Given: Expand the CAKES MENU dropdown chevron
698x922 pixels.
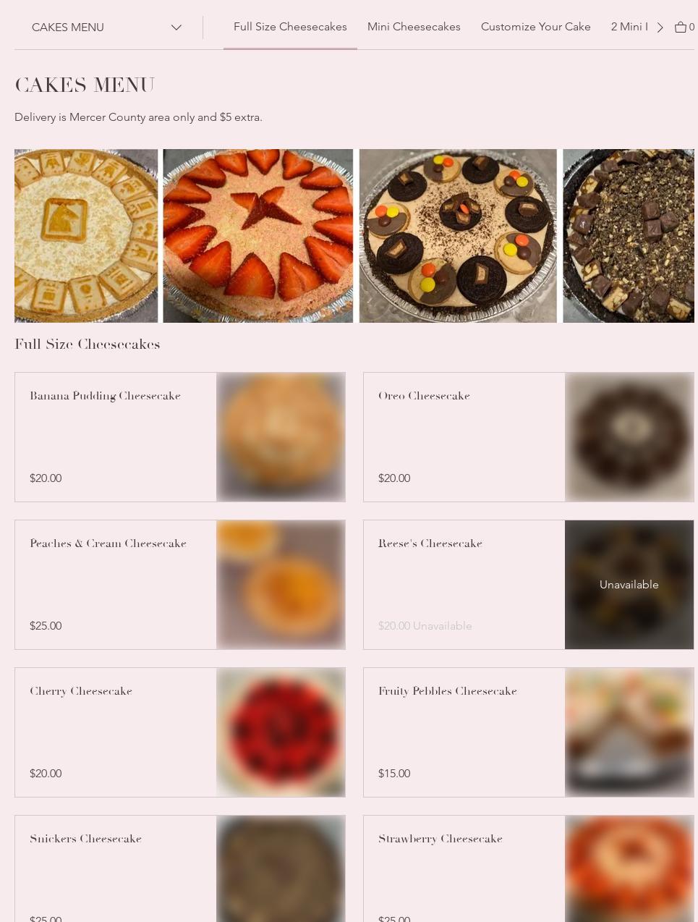Looking at the screenshot, I should click(x=176, y=28).
